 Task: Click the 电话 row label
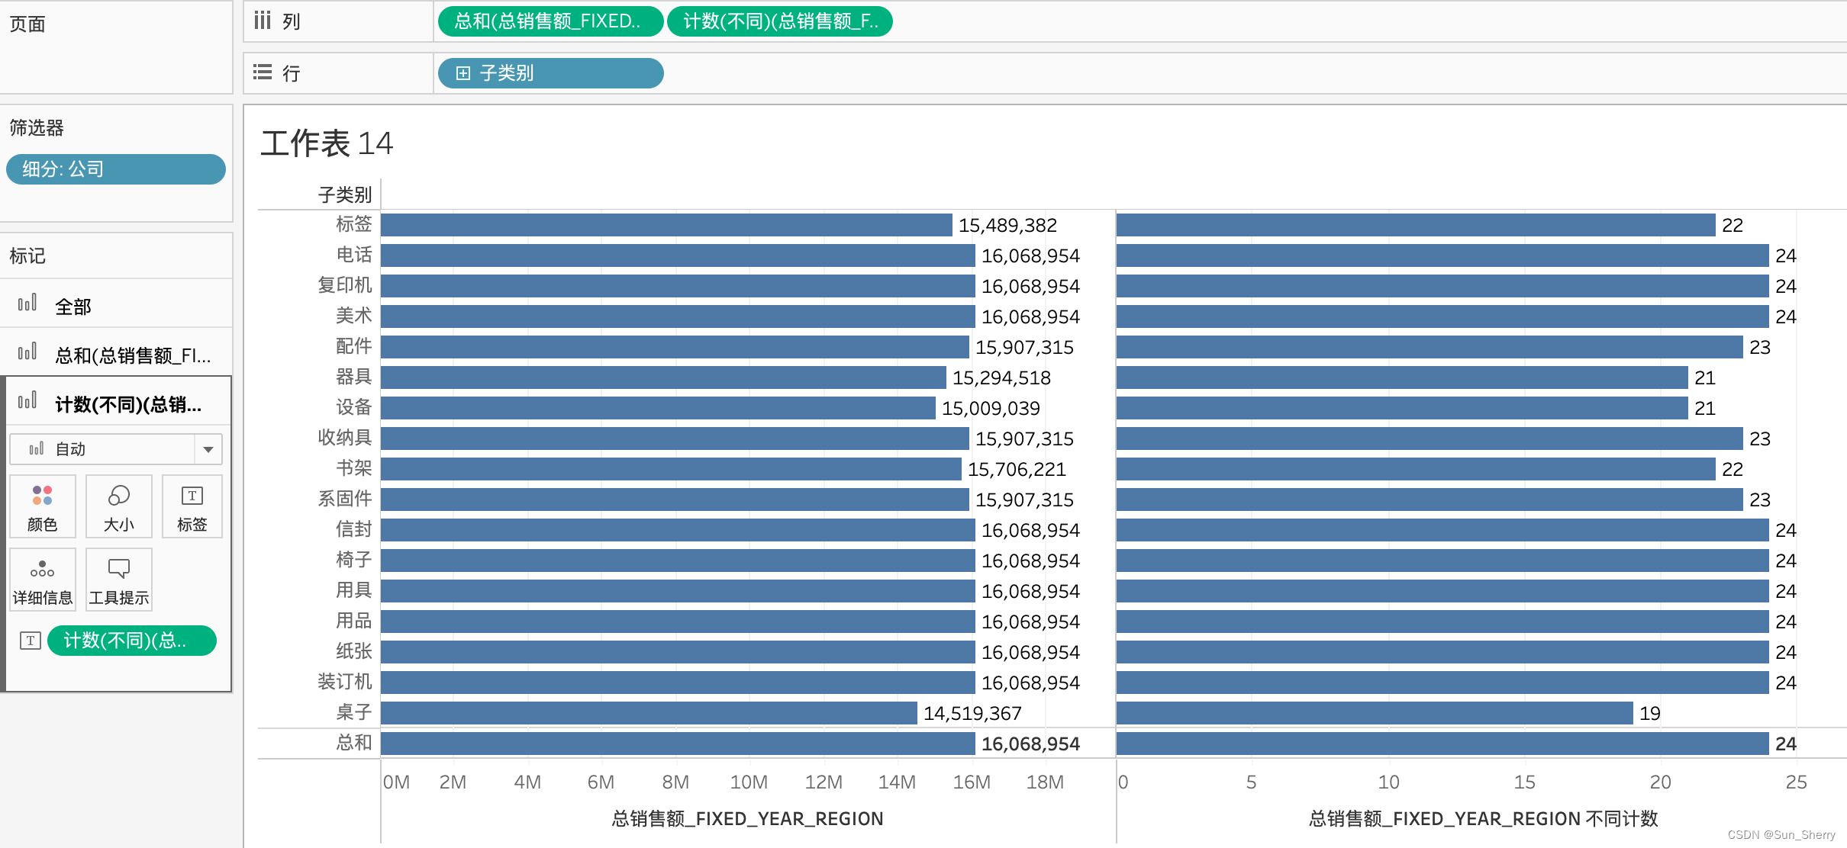pos(354,255)
